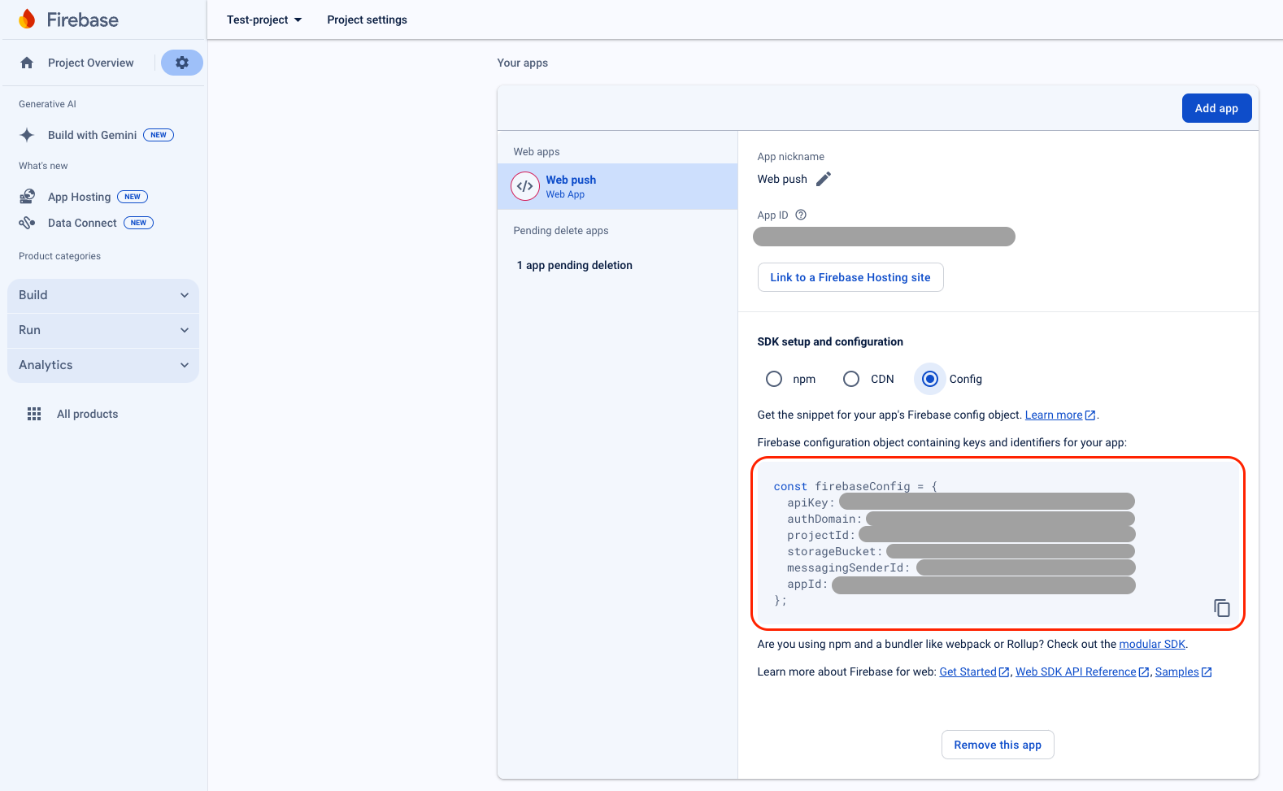Screen dimensions: 1283x791
Task: Open the project settings gear icon
Action: pos(182,63)
